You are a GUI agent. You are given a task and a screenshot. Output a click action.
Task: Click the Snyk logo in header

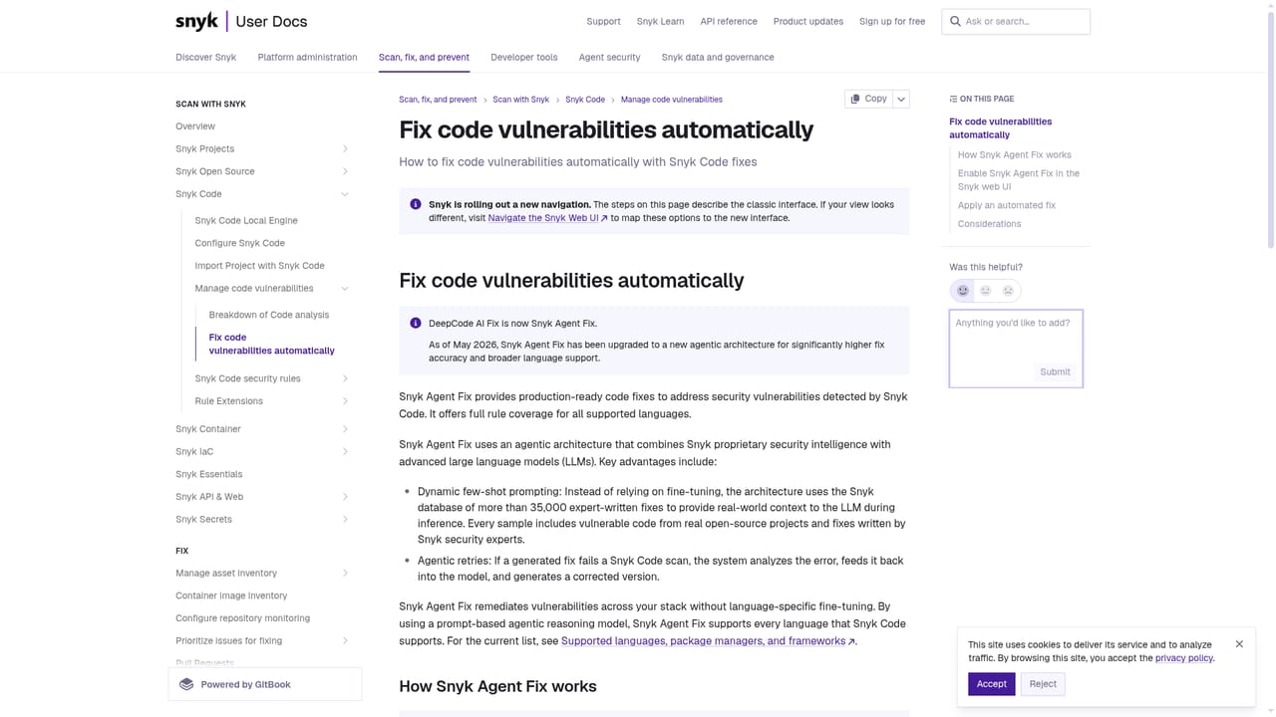point(196,21)
